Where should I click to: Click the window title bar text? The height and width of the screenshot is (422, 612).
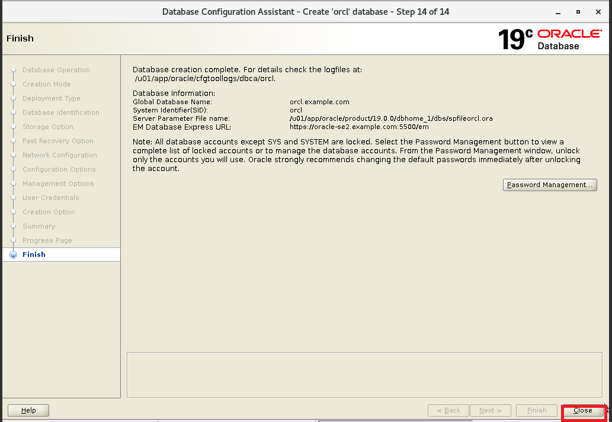pyautogui.click(x=306, y=12)
